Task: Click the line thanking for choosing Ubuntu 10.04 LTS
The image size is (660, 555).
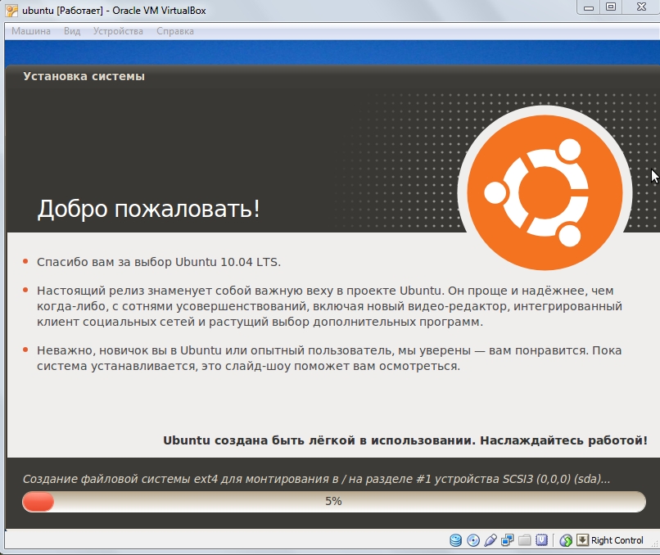Action: tap(158, 262)
